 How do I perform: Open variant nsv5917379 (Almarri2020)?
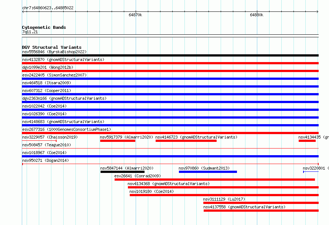tap(126, 137)
